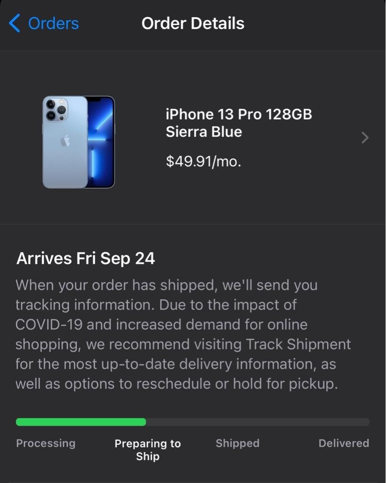Tap the Arrives Fri Sep 24 heading
The height and width of the screenshot is (483, 386).
coord(86,258)
